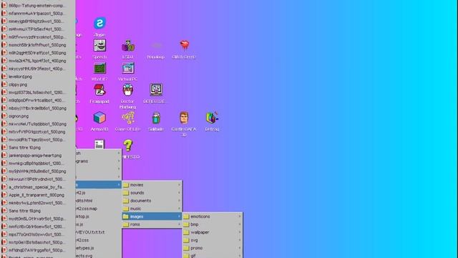Open the LSDJ desktop icon
Screen dimensions: 458x258
click(128, 46)
